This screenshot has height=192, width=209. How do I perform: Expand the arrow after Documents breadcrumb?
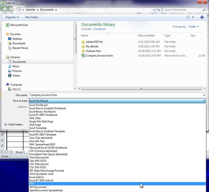pyautogui.click(x=56, y=10)
